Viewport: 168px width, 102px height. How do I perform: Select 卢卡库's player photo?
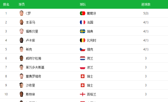[21, 40]
